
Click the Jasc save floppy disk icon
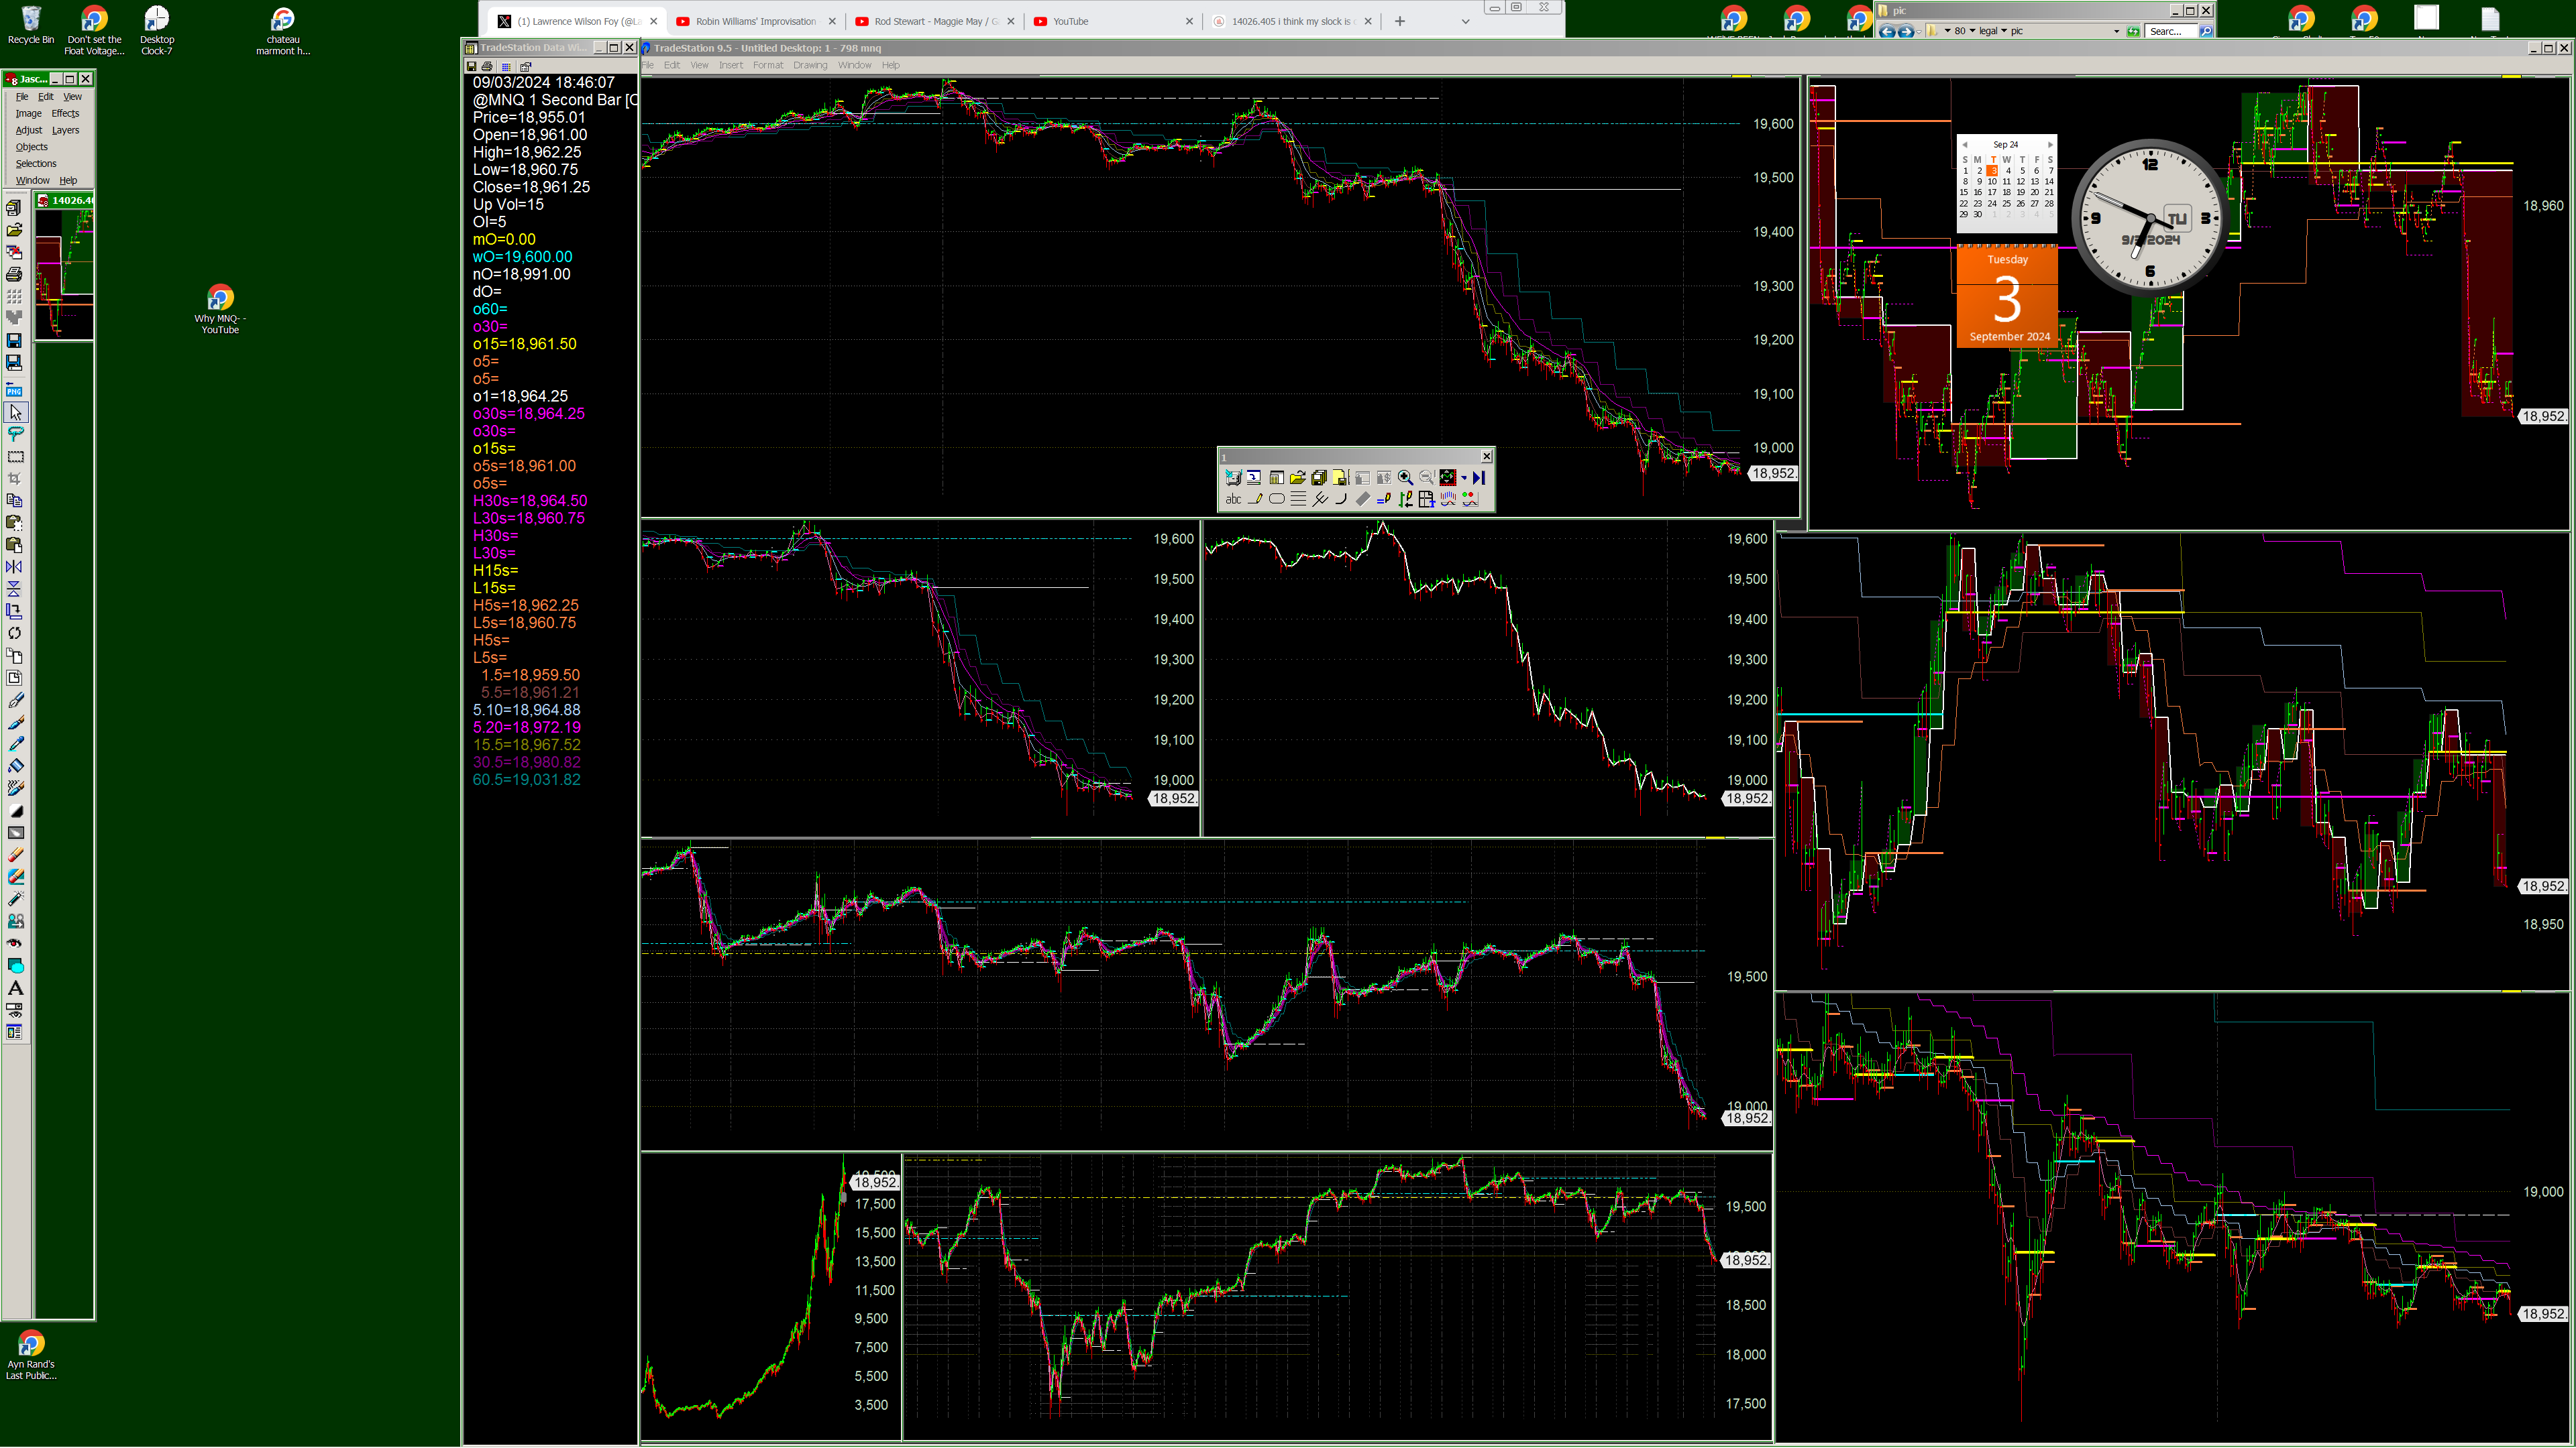pyautogui.click(x=14, y=341)
